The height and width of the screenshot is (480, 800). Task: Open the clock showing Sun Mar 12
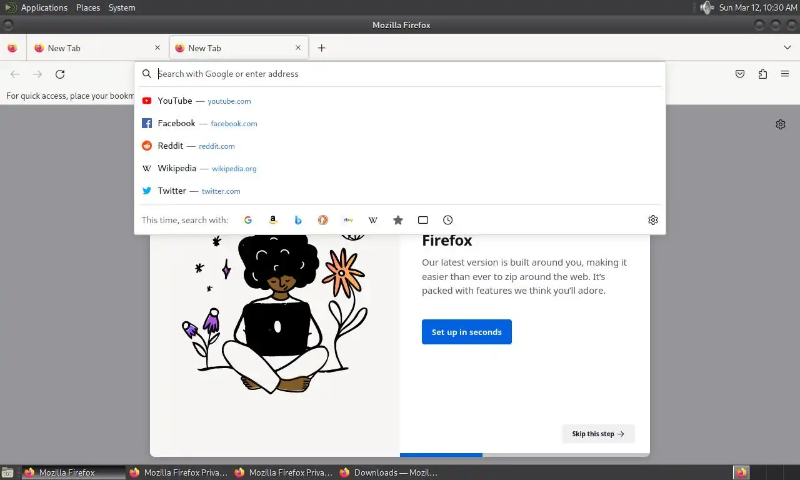click(758, 7)
